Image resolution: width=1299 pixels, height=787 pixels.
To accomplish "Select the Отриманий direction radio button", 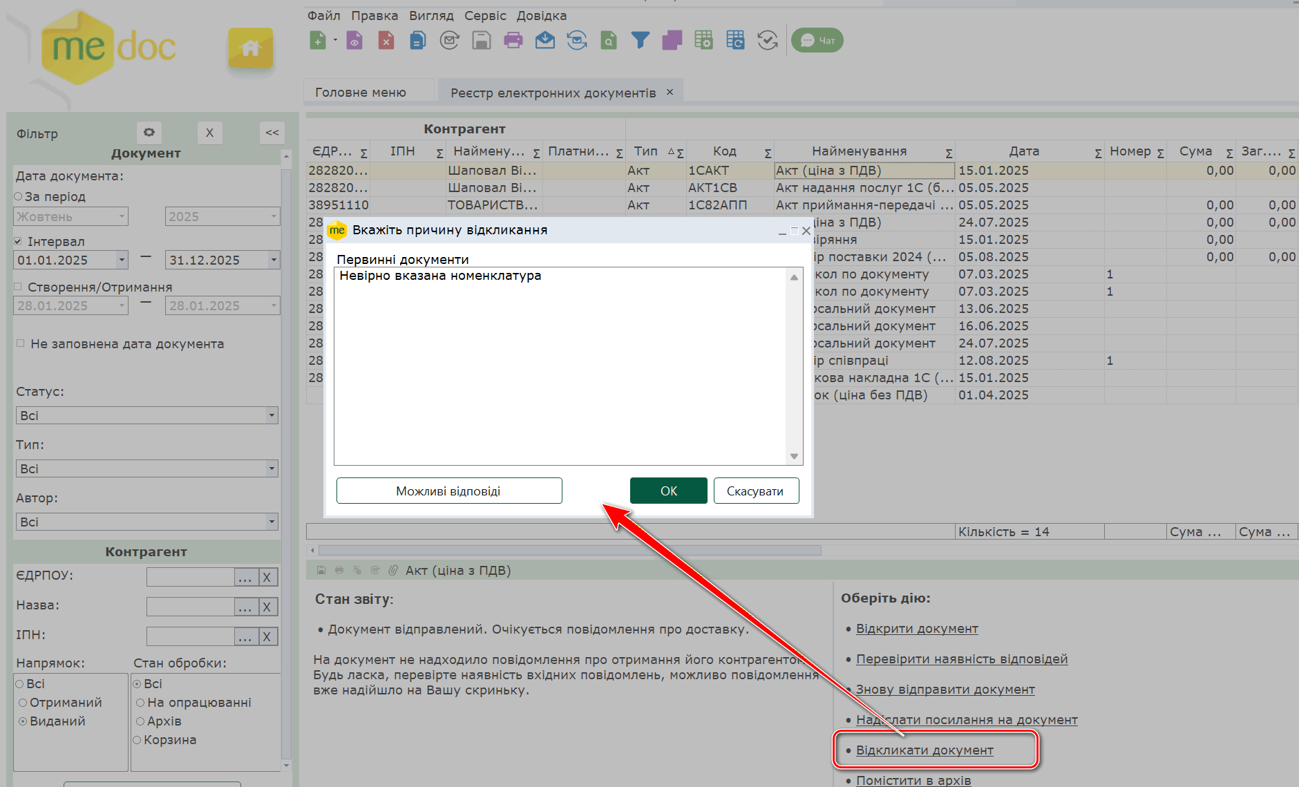I will pyautogui.click(x=23, y=703).
